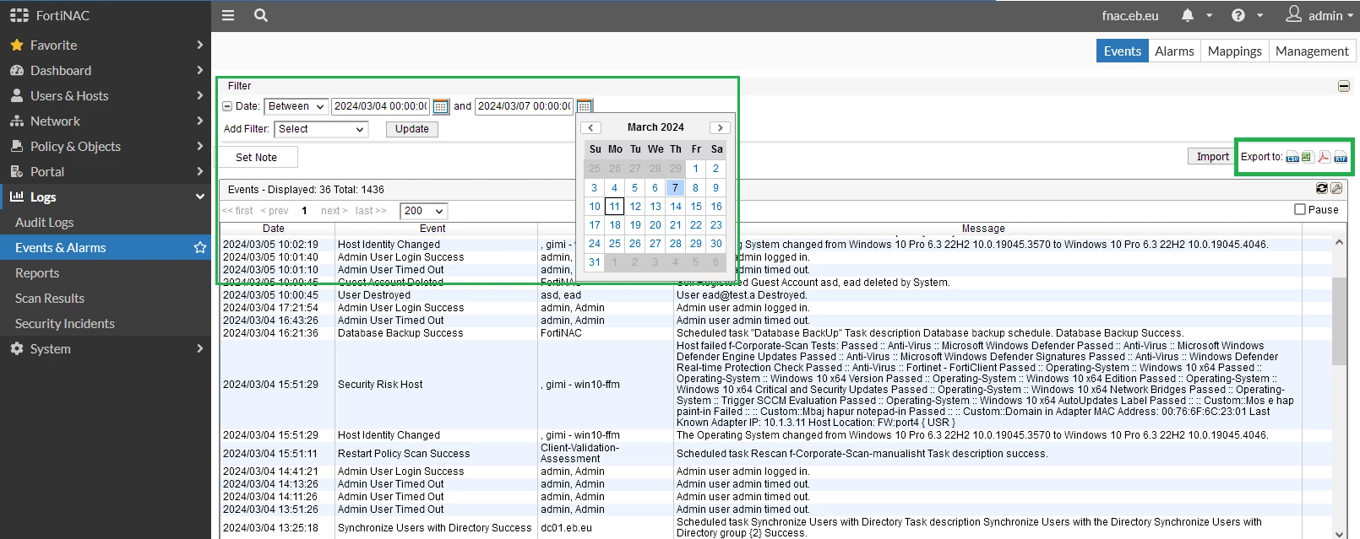Click the Update filter button
The image size is (1360, 539).
(411, 129)
